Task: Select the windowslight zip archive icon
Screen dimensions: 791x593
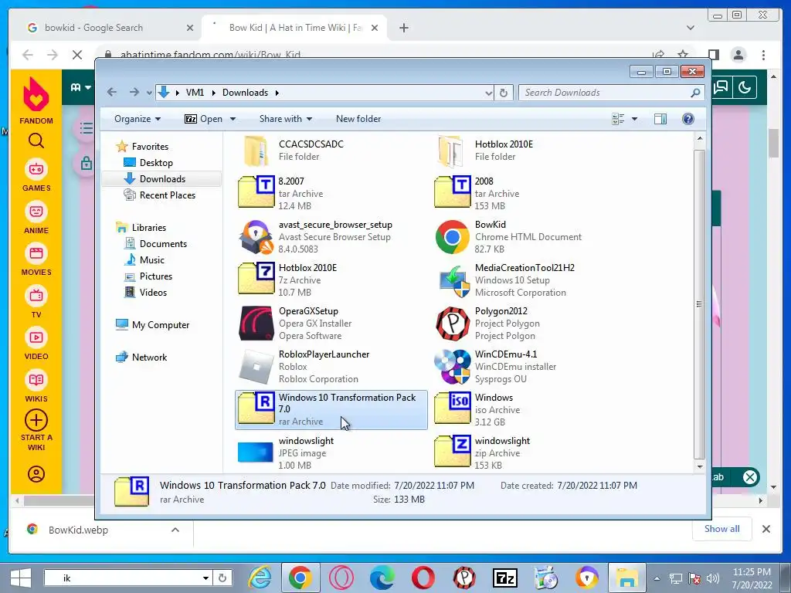Action: click(x=453, y=452)
